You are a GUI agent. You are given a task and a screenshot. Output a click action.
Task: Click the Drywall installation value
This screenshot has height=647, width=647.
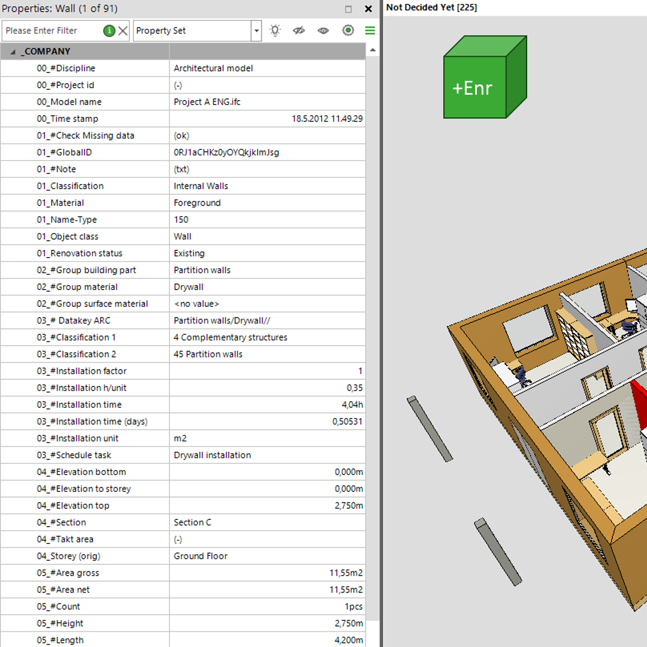click(212, 455)
